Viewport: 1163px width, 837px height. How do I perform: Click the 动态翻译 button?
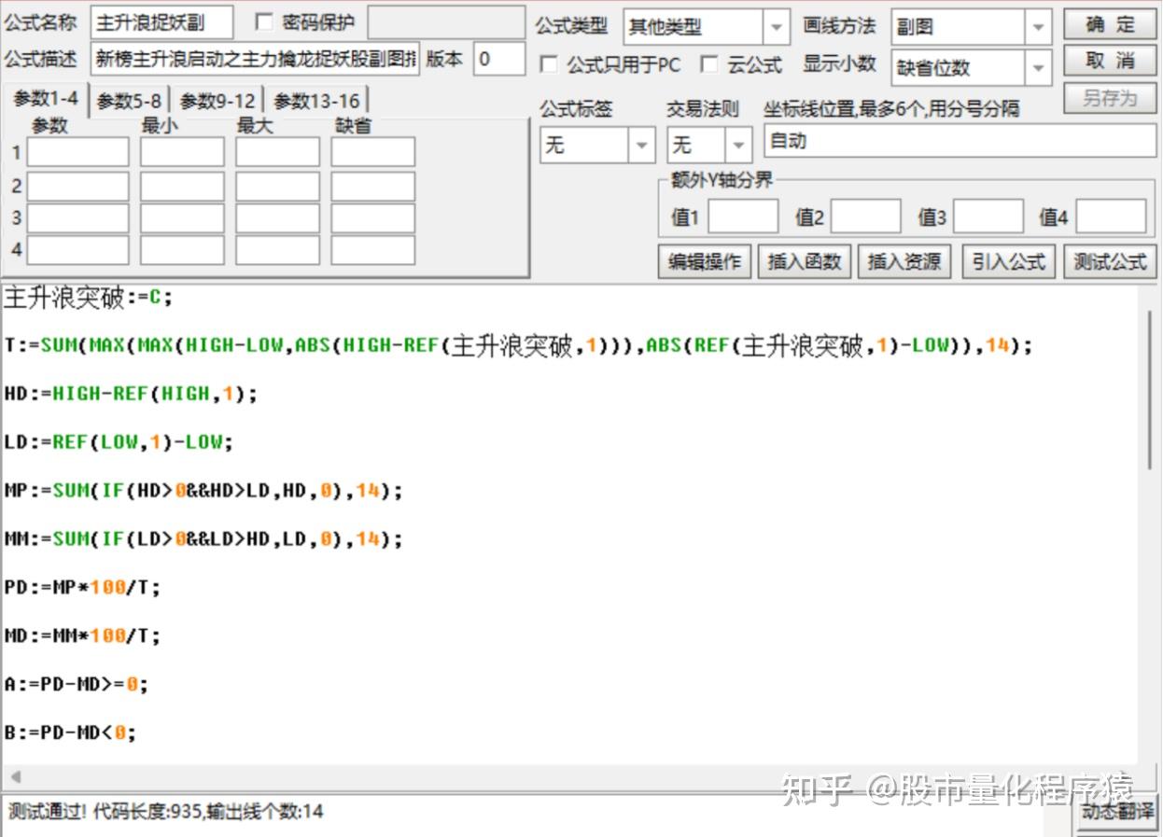1115,812
